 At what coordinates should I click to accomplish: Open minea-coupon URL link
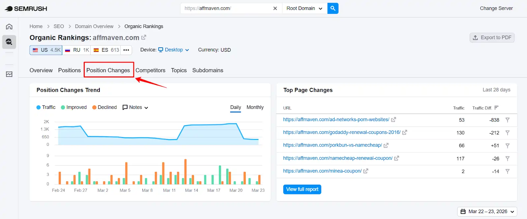[x=322, y=171]
